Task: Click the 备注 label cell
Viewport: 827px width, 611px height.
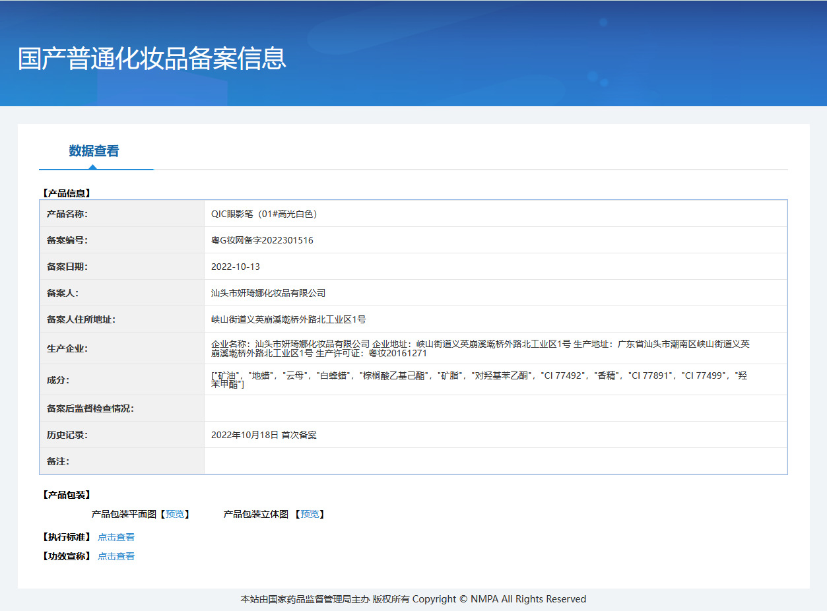Action: tap(122, 461)
